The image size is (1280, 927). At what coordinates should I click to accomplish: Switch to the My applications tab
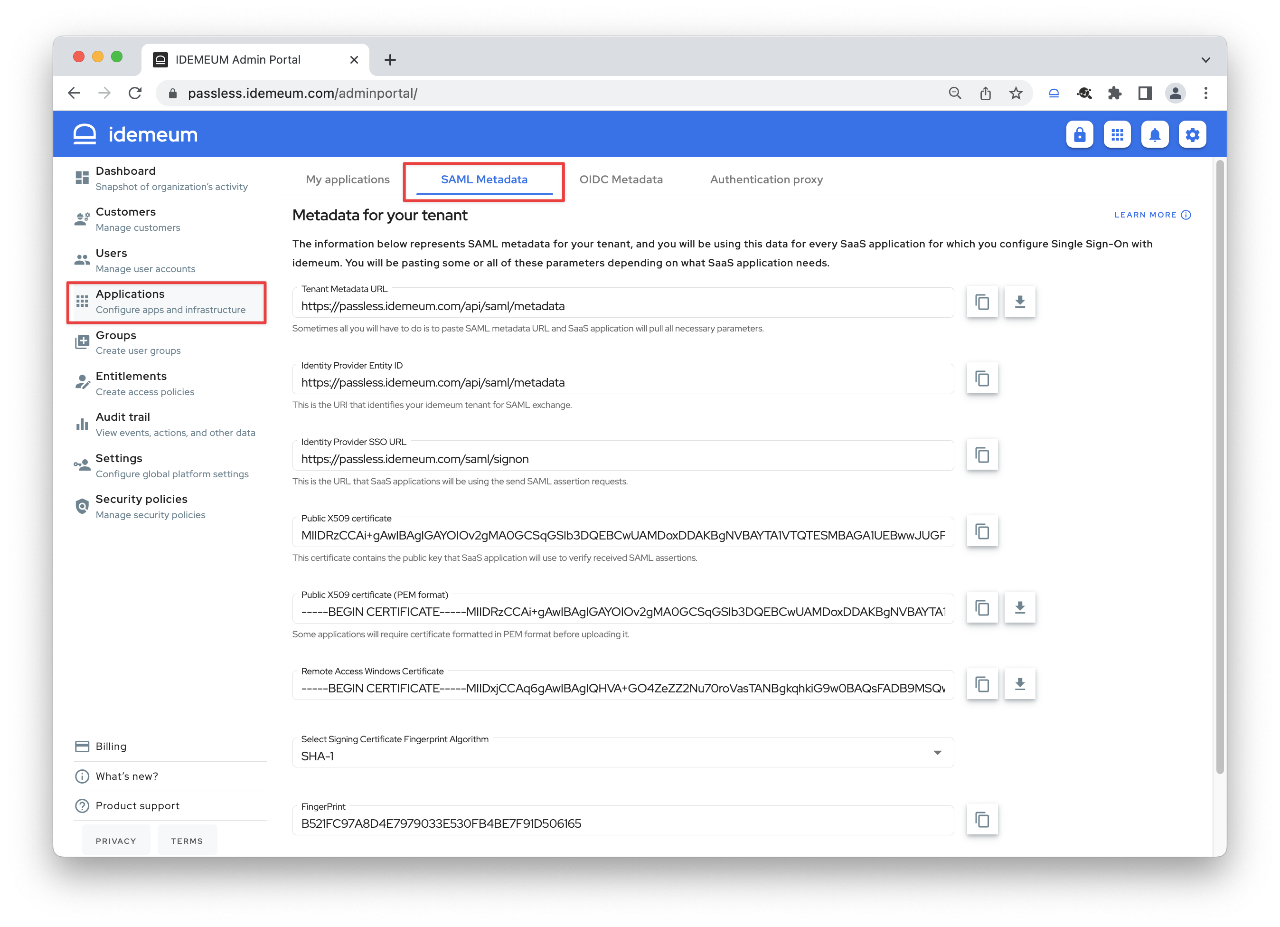[348, 180]
